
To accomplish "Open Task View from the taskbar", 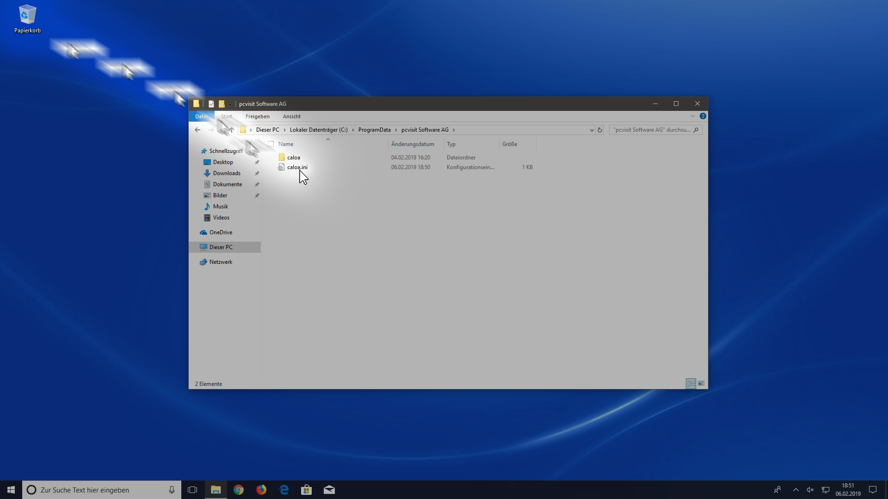I will coord(192,490).
